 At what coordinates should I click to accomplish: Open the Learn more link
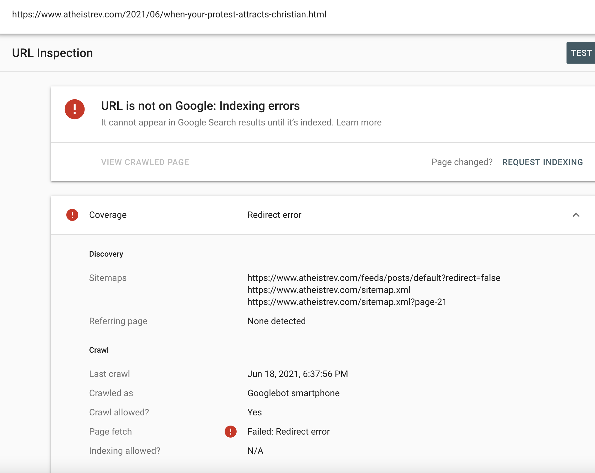point(359,122)
